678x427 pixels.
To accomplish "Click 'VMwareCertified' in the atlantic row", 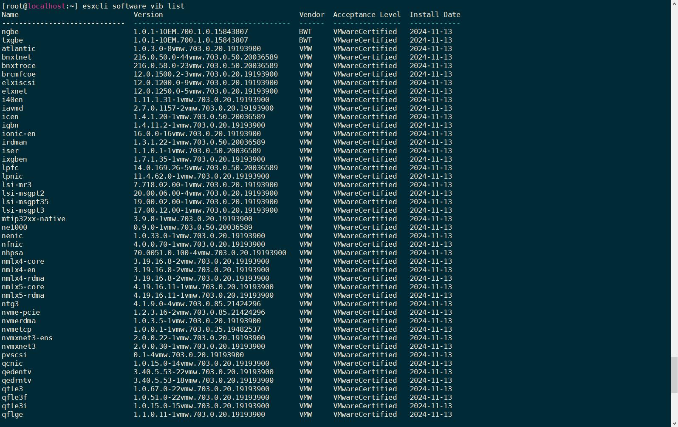I will [364, 48].
